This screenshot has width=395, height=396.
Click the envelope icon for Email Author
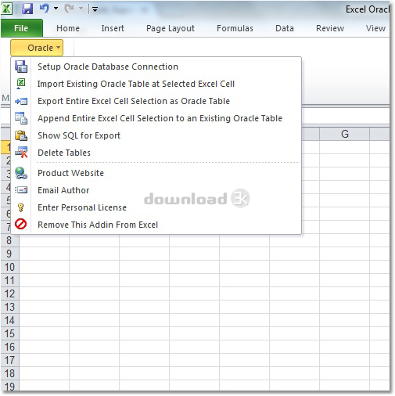[21, 190]
